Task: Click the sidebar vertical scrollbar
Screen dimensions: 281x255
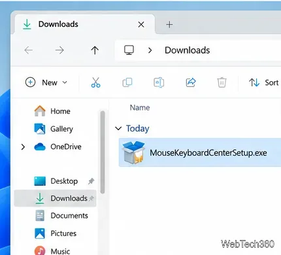Action: pos(103,152)
